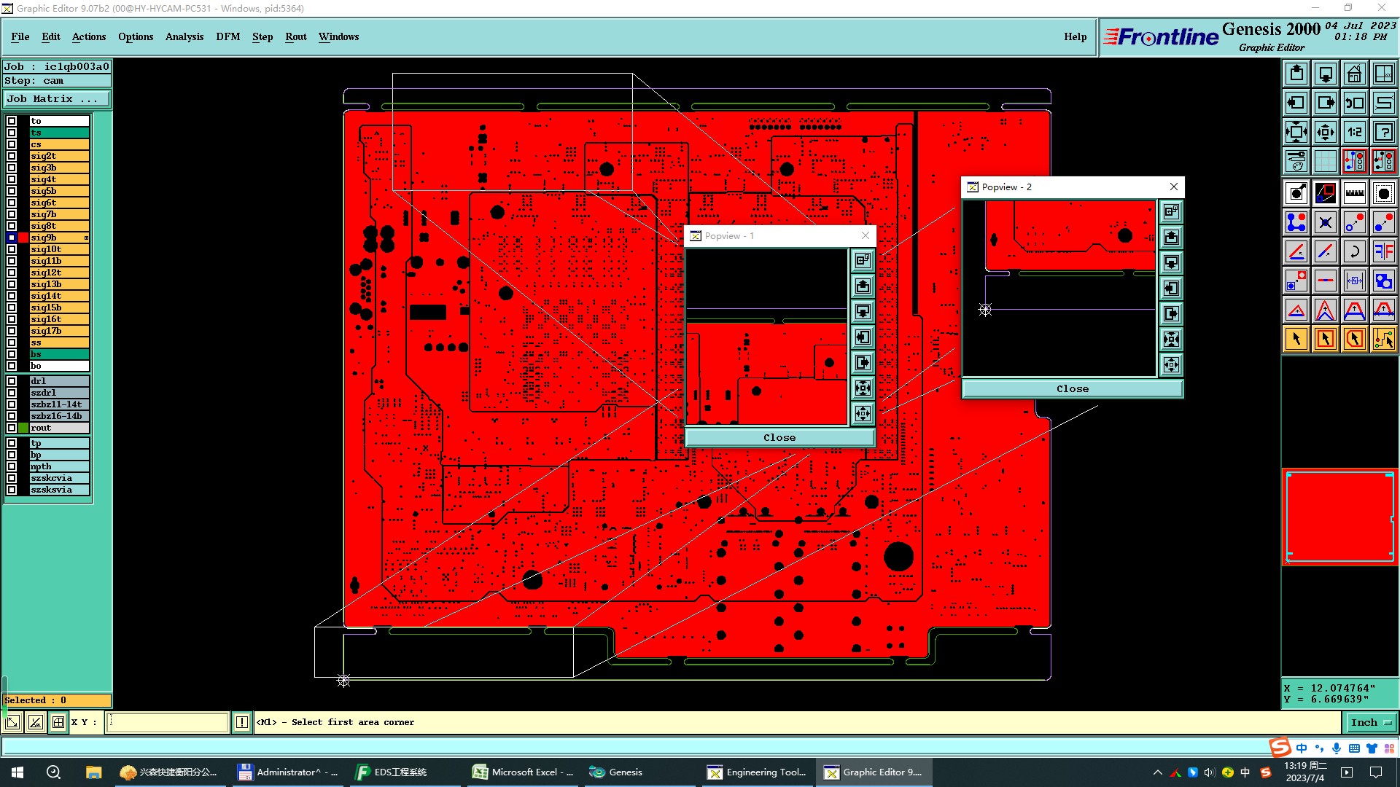The width and height of the screenshot is (1400, 787).
Task: Toggle the rout layer checkbox
Action: pos(12,428)
